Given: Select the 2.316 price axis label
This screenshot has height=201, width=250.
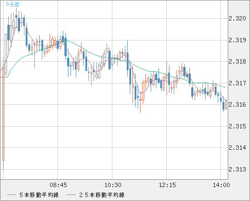Looking at the screenshot, I should tap(237, 105).
